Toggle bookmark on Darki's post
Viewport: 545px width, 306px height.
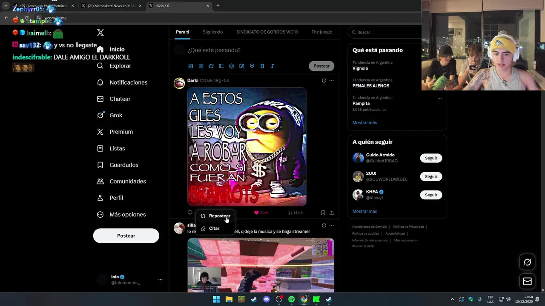pos(323,212)
